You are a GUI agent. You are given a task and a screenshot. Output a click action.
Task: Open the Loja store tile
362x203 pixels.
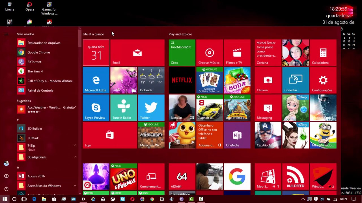coord(110,135)
